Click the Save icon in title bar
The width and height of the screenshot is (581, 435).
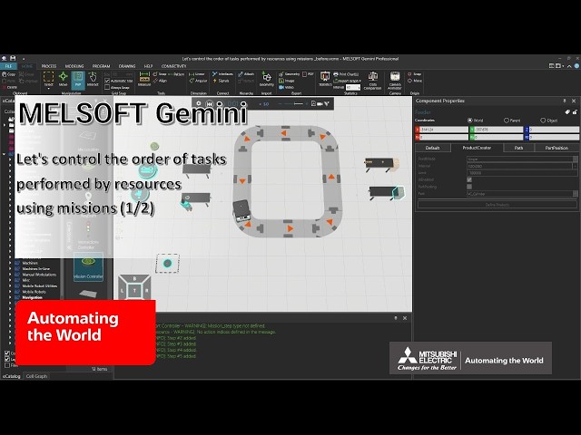pyautogui.click(x=13, y=58)
